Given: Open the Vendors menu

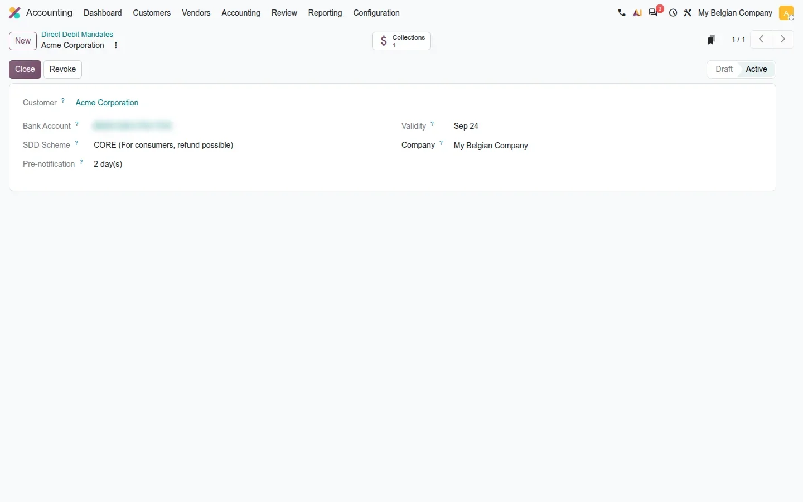Looking at the screenshot, I should pyautogui.click(x=196, y=13).
